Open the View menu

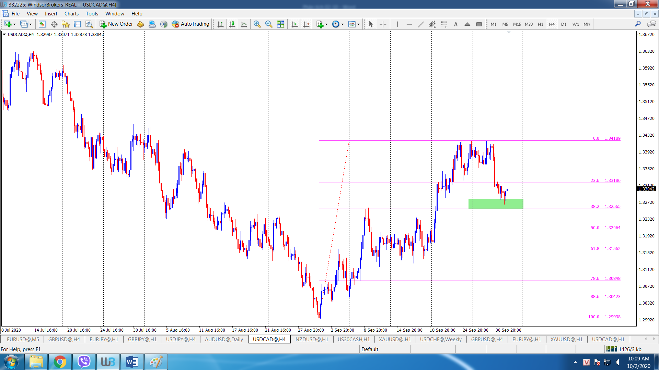[32, 14]
